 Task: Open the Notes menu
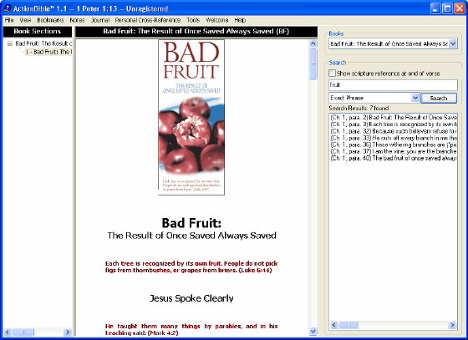point(77,20)
